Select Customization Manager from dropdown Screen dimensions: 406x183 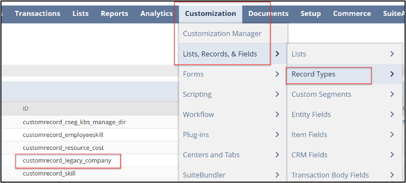point(222,34)
